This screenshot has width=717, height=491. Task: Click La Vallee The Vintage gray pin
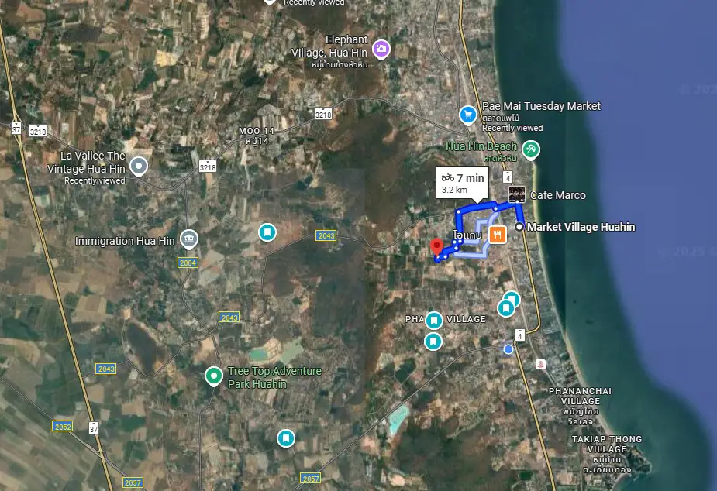[139, 166]
